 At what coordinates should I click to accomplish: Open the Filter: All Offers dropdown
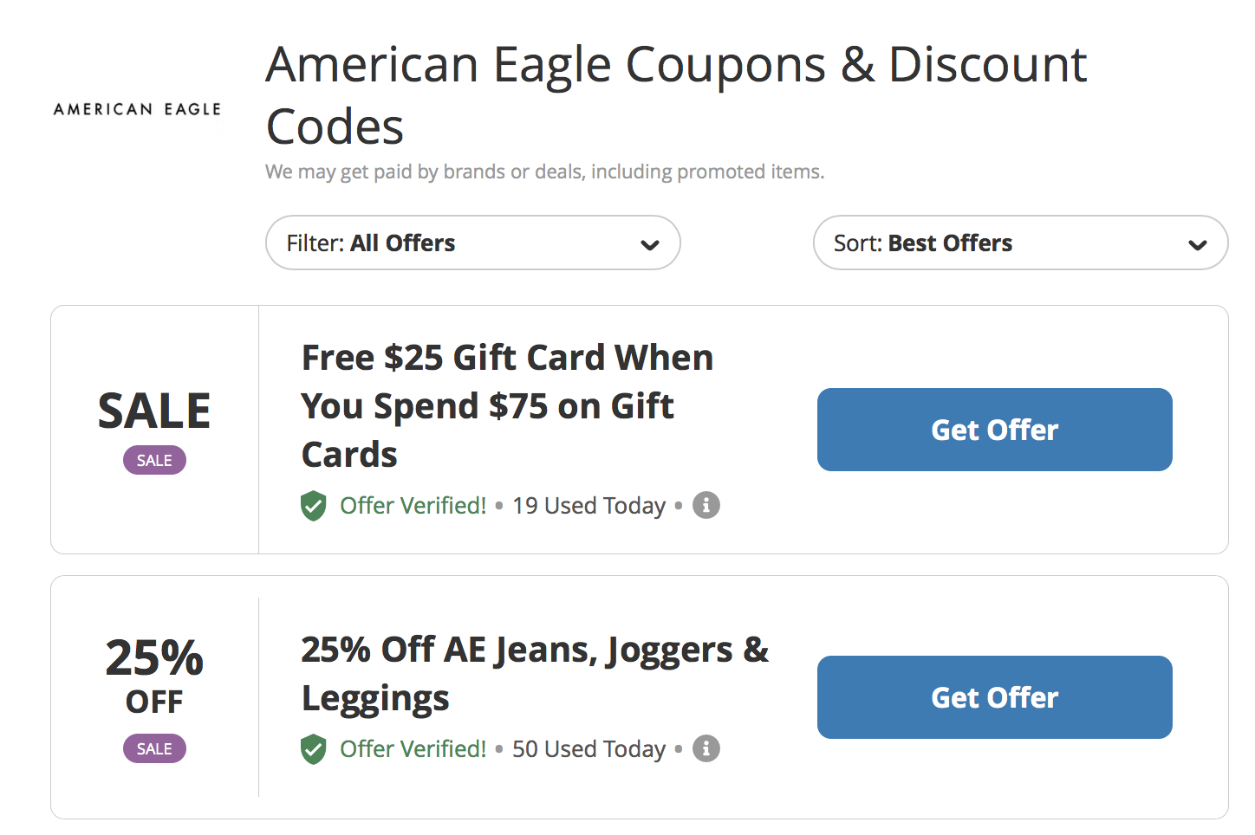click(472, 243)
